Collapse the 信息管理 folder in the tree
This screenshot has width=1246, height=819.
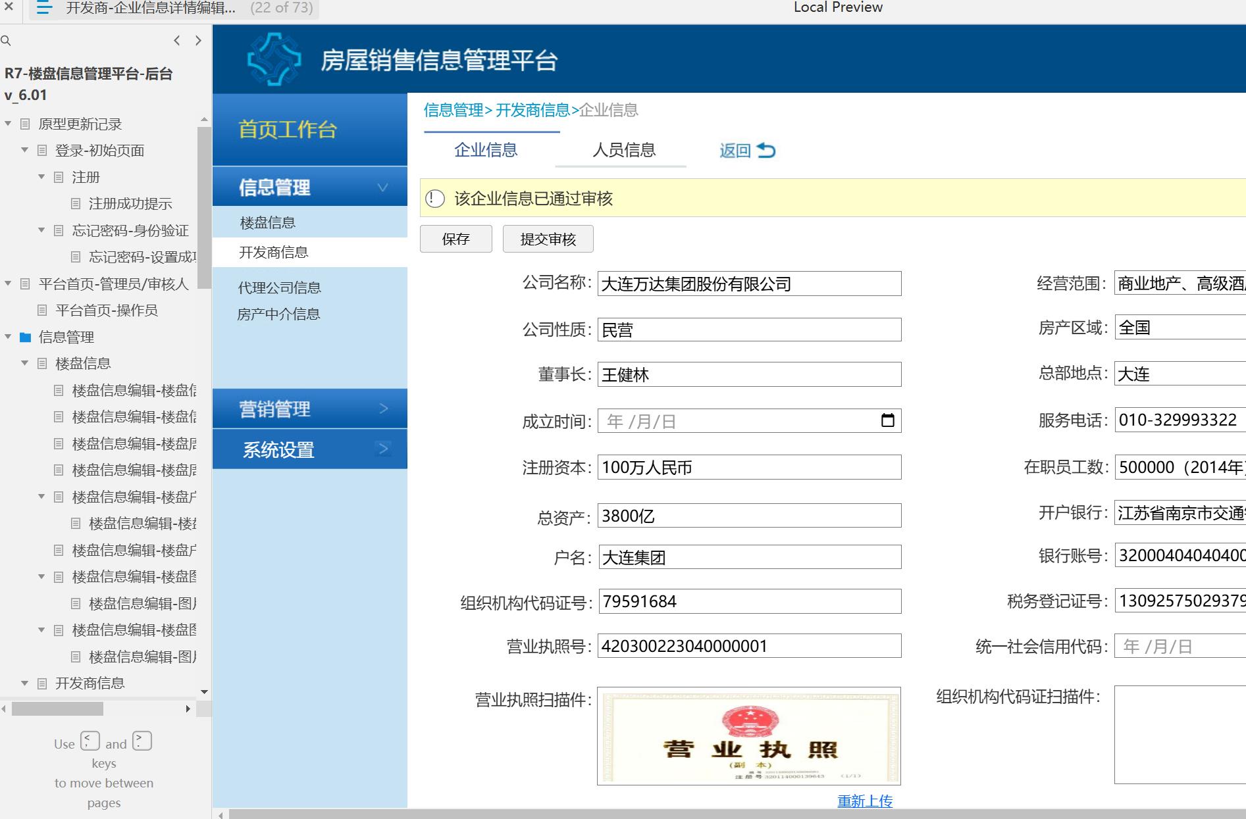[8, 337]
